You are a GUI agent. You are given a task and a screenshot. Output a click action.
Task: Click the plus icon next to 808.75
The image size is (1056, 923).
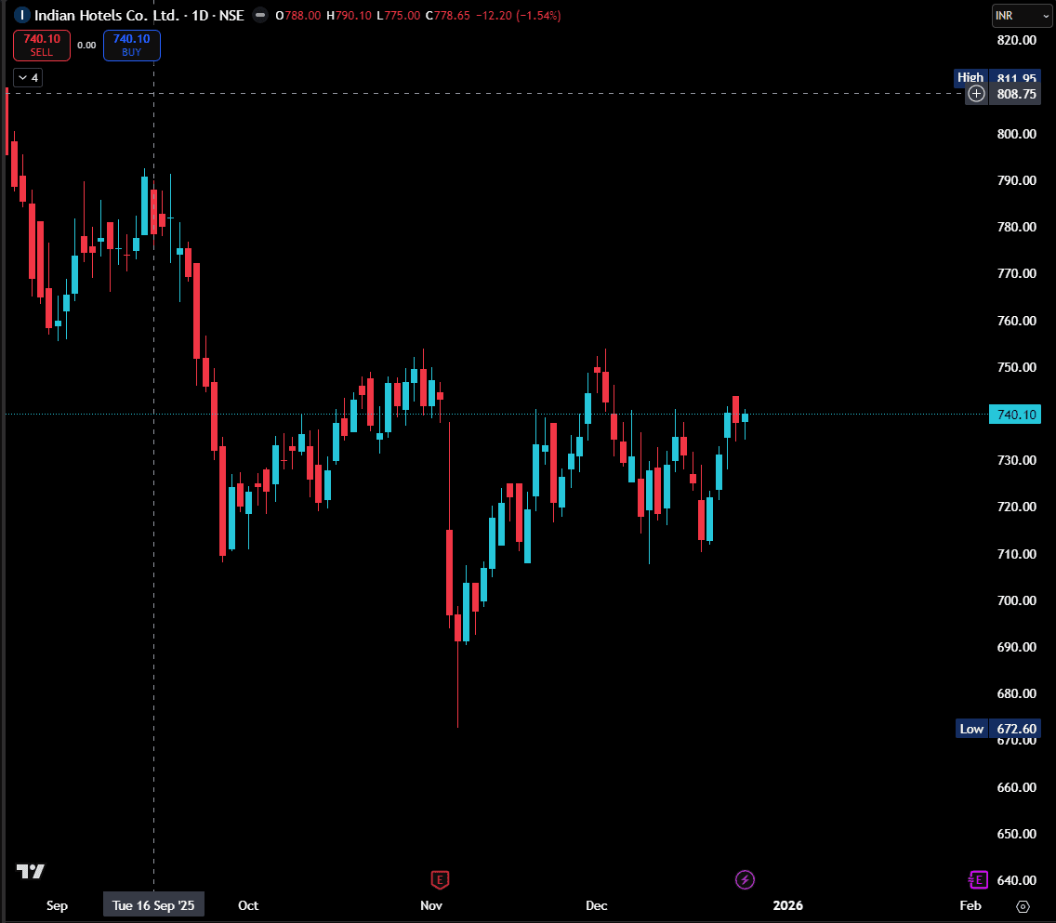(x=976, y=94)
